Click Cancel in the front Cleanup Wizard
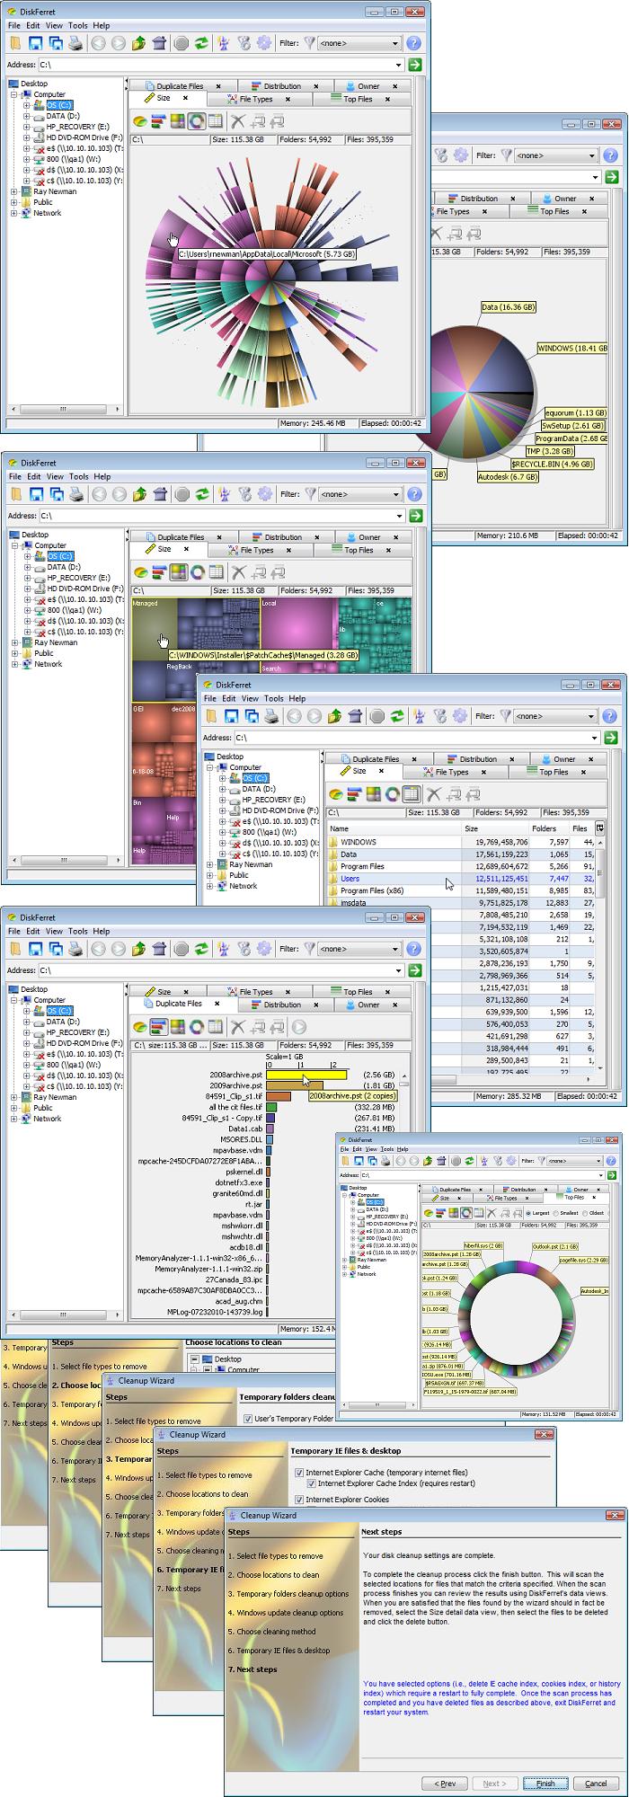The image size is (629, 1797). point(595,1784)
